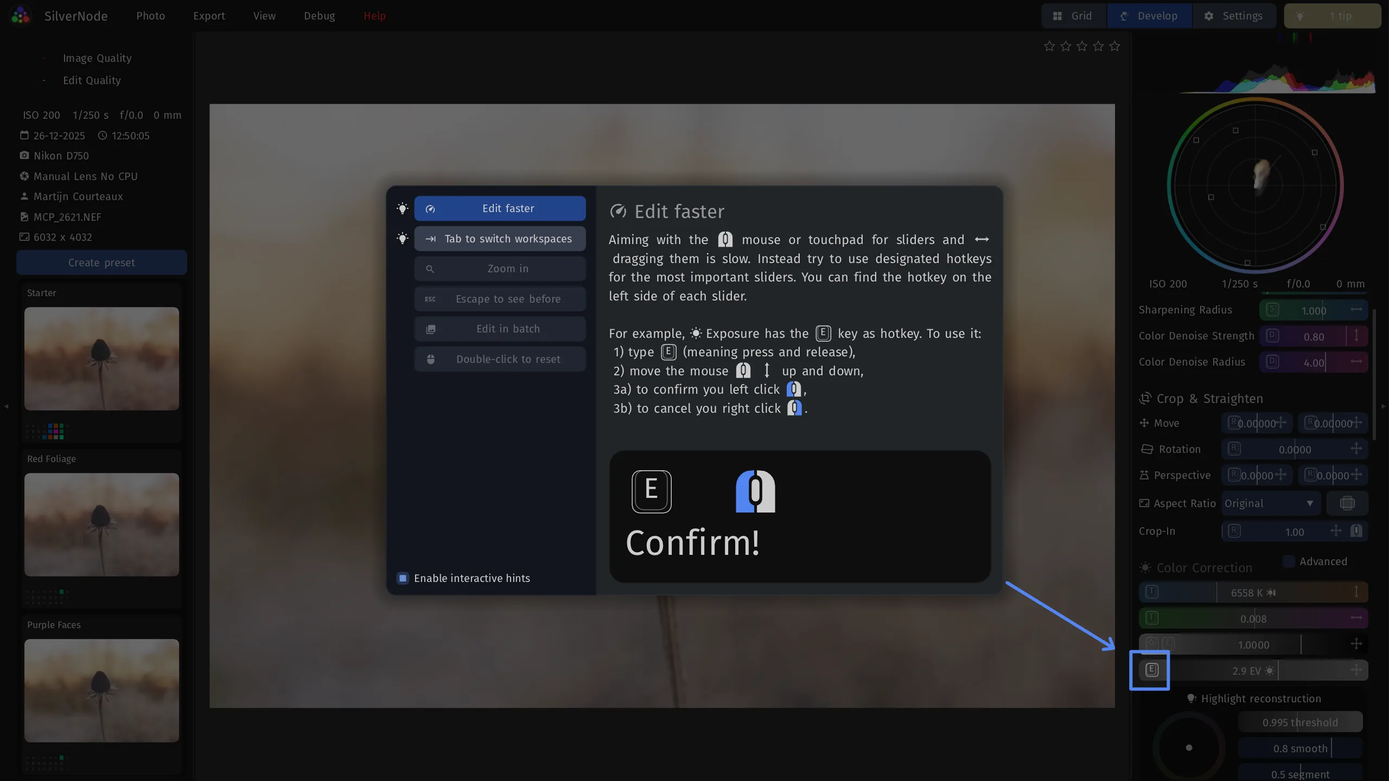Click the Rotation slider field
The width and height of the screenshot is (1389, 781).
[1295, 449]
